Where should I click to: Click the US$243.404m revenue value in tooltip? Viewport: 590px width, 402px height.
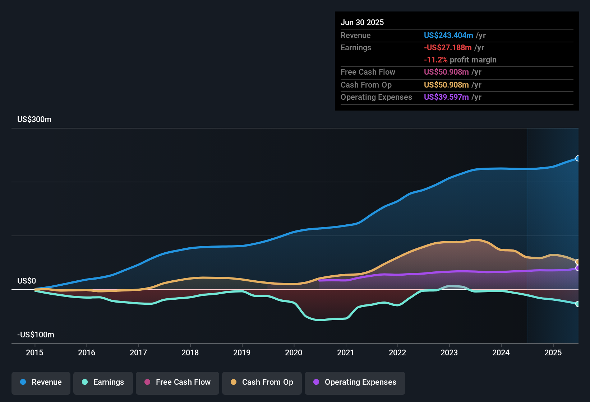(x=448, y=35)
